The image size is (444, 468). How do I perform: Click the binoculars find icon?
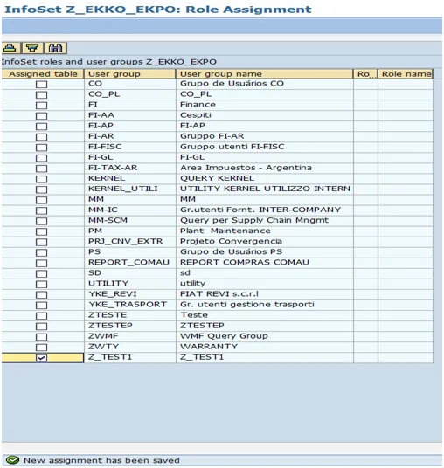[56, 48]
